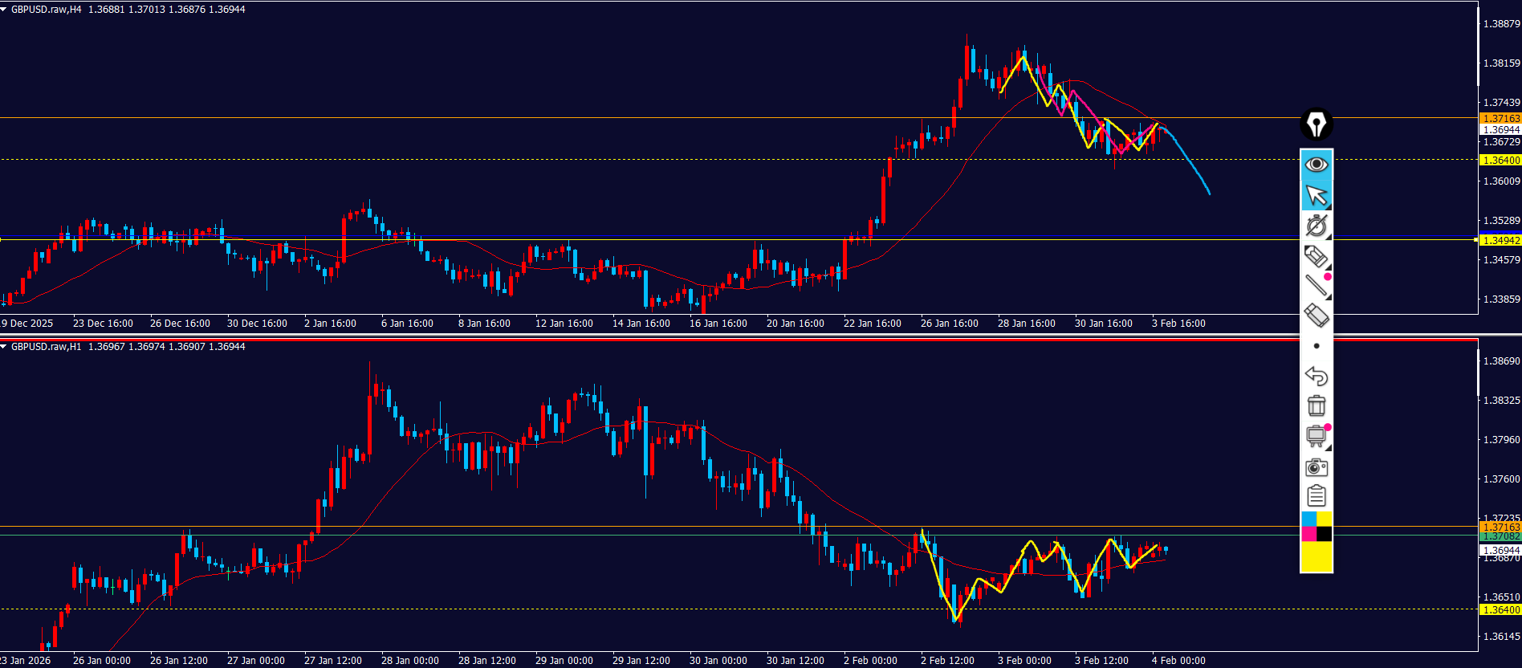Expand the GBPUSD.raw,H1 chart title arrow
1522x668 pixels.
[4, 347]
